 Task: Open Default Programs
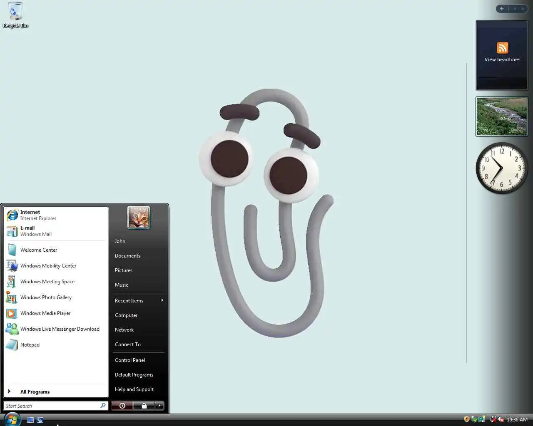click(x=134, y=375)
